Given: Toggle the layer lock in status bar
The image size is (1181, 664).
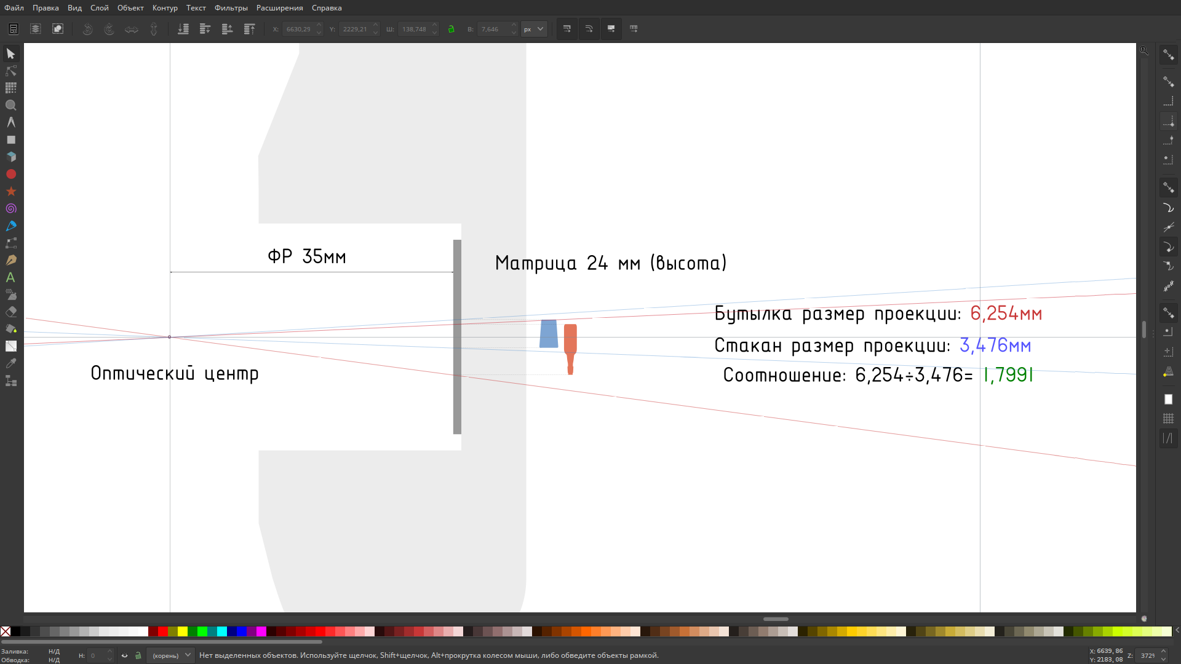Looking at the screenshot, I should pyautogui.click(x=138, y=655).
